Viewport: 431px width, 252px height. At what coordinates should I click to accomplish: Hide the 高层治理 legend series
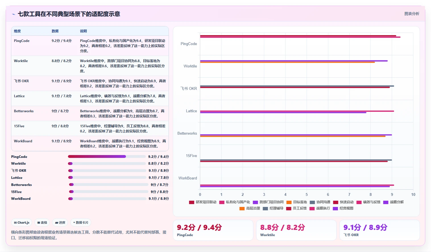(250, 208)
